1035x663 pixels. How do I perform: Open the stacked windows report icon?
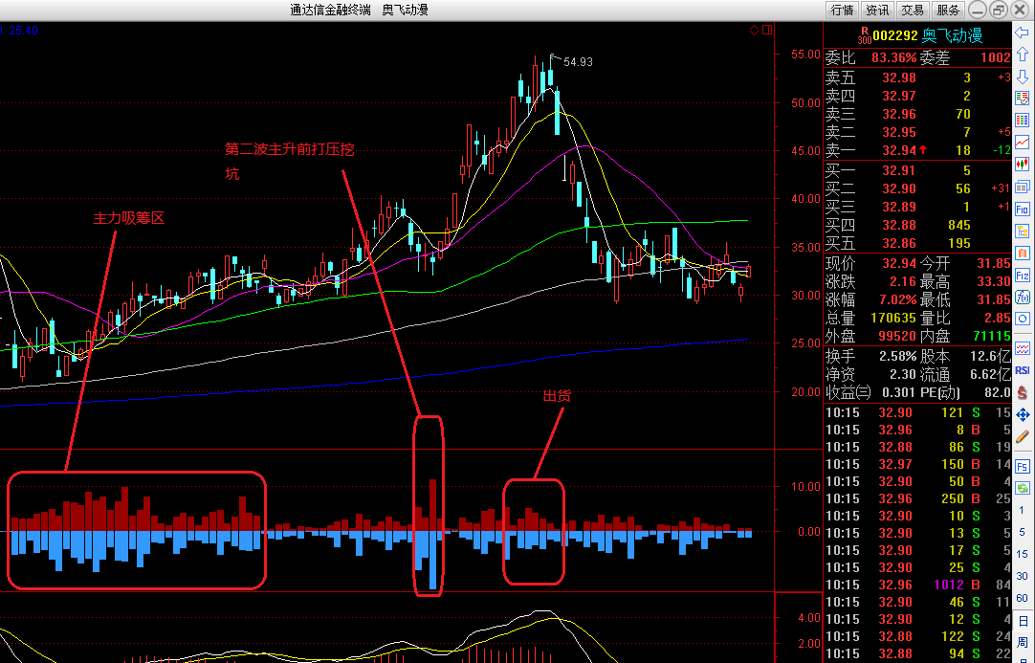[x=1023, y=187]
